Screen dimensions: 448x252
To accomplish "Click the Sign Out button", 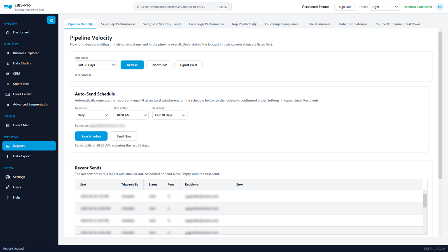I will coord(345,7).
